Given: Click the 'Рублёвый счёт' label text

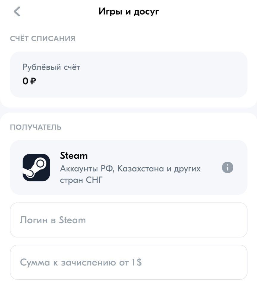Looking at the screenshot, I should (51, 67).
